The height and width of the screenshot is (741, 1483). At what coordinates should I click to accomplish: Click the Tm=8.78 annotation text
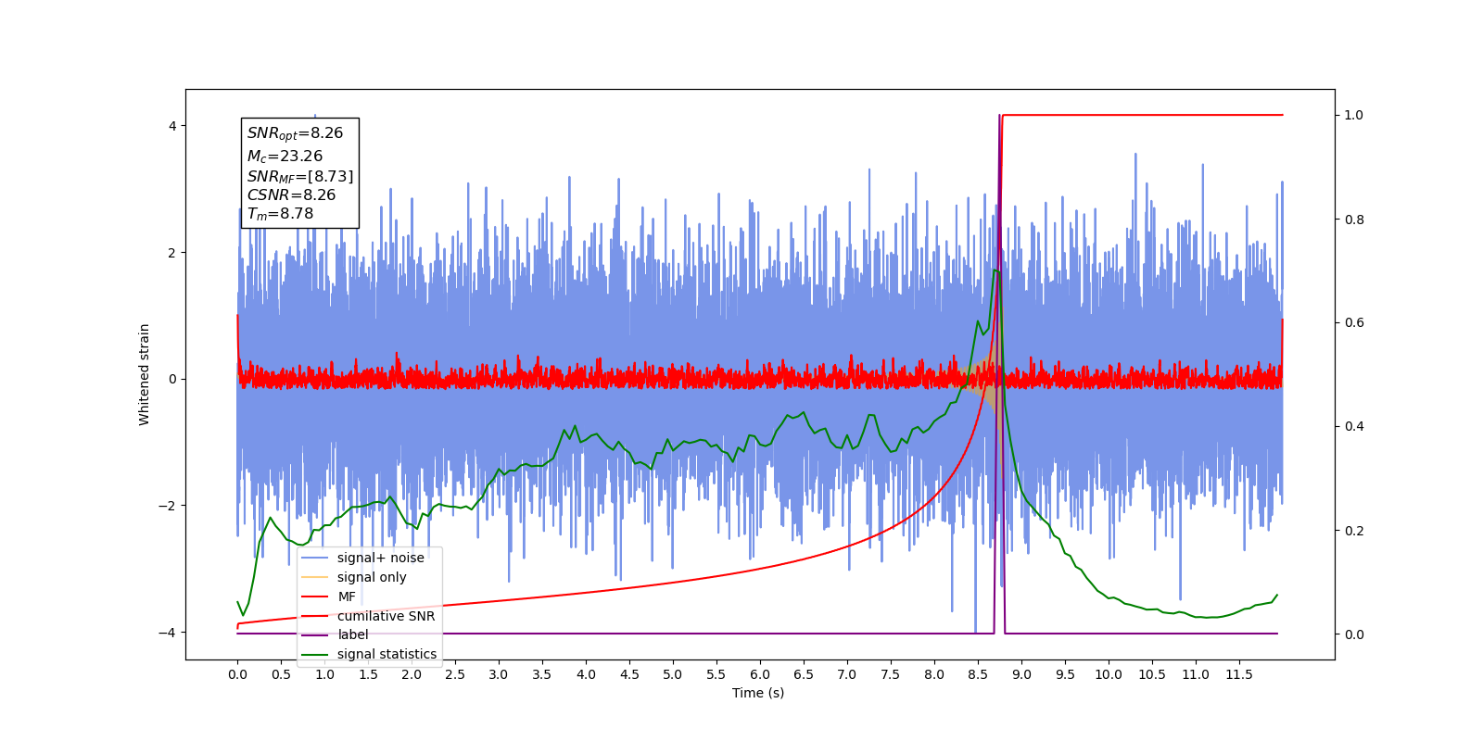tap(280, 214)
